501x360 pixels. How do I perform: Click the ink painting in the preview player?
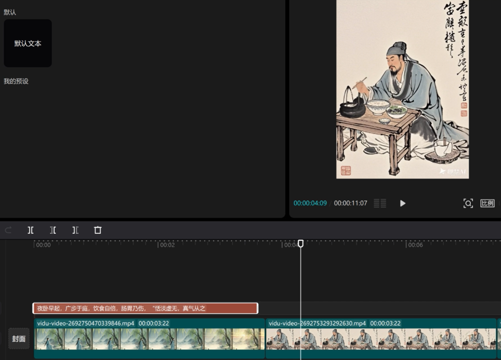[x=403, y=89]
